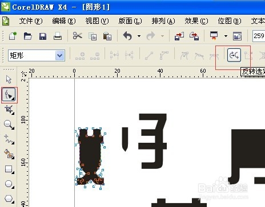Select the Rectangle tool
The width and height of the screenshot is (265, 207).
[x=9, y=169]
